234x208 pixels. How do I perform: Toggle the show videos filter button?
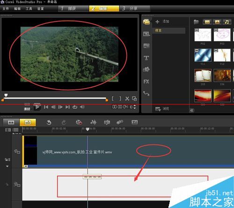pos(207,22)
